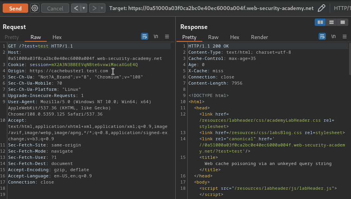Click the Sec-Fetch-Site: same-origin header
The image size is (351, 199).
click(44, 145)
